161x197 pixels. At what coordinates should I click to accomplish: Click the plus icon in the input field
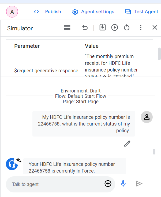click(x=108, y=184)
